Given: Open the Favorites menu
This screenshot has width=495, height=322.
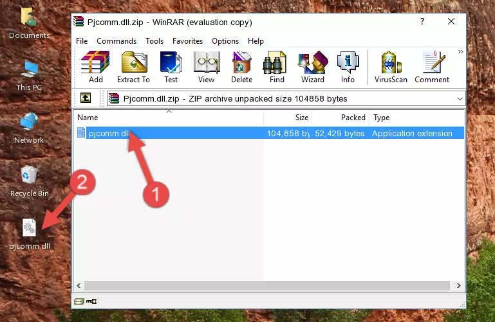Looking at the screenshot, I should coord(187,41).
